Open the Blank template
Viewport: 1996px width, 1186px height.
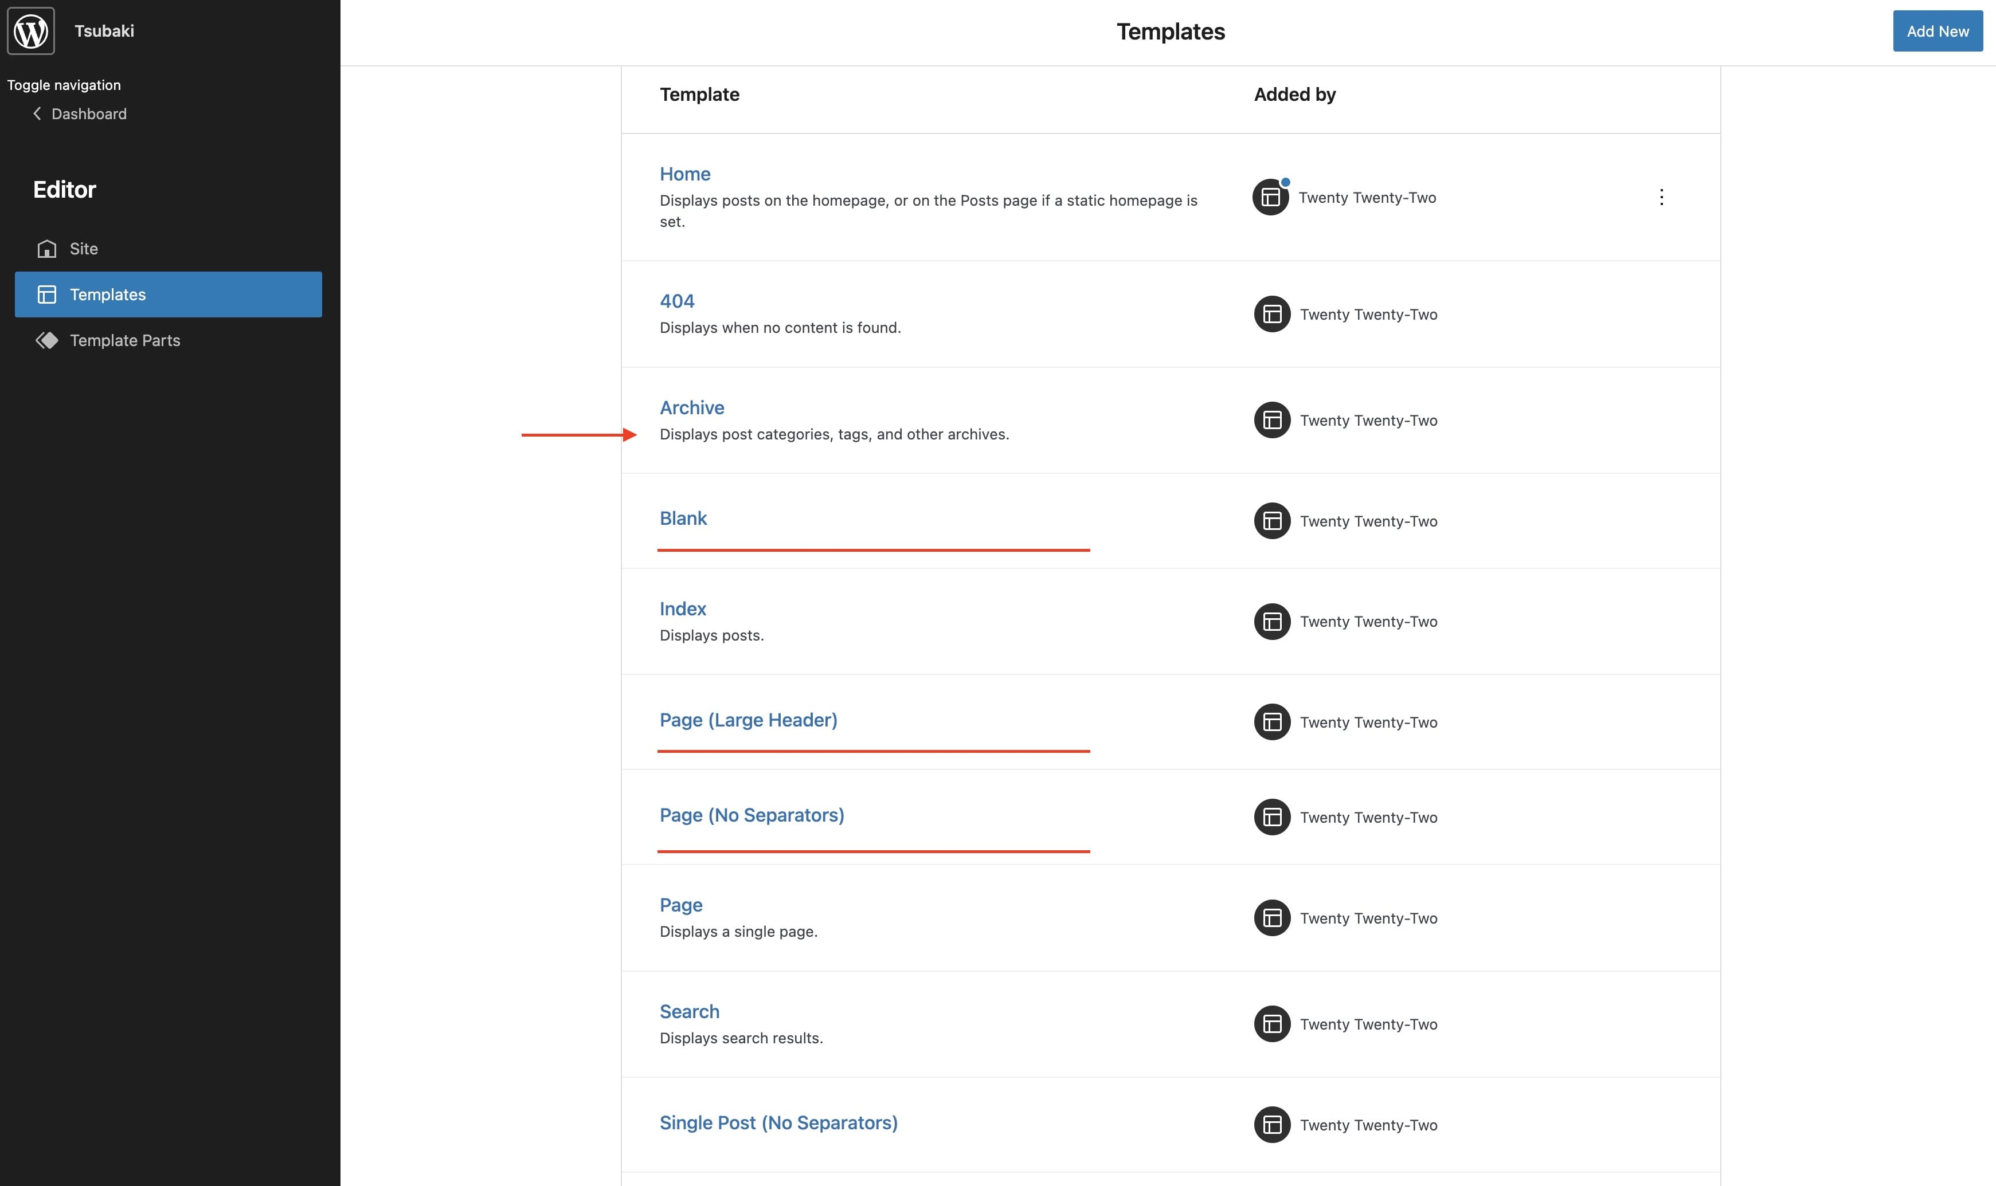click(x=683, y=518)
